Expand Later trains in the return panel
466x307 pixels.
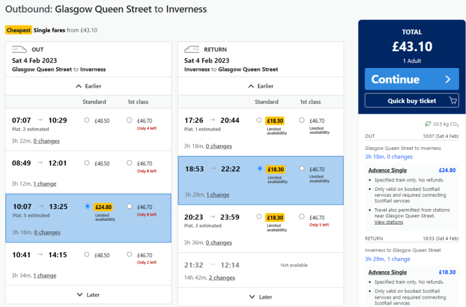[260, 296]
